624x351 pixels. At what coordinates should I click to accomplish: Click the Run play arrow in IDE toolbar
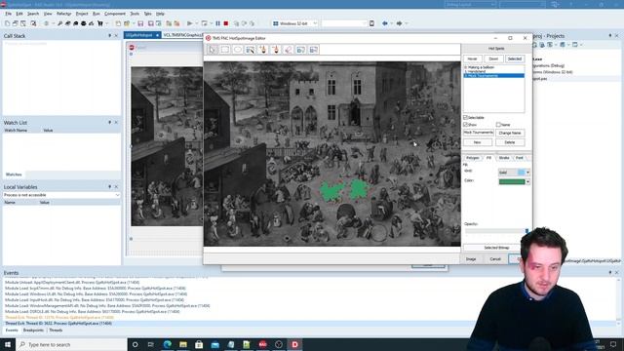[190, 23]
